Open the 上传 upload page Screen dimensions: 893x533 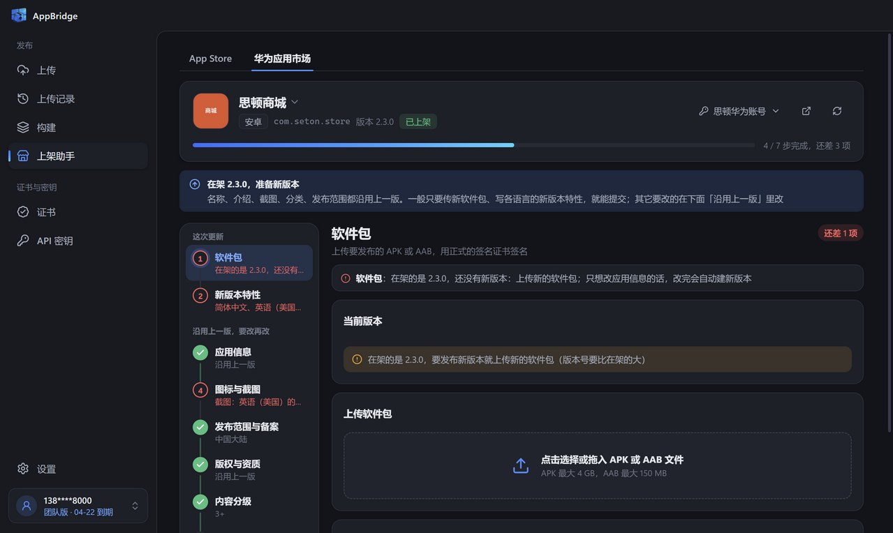[78, 70]
